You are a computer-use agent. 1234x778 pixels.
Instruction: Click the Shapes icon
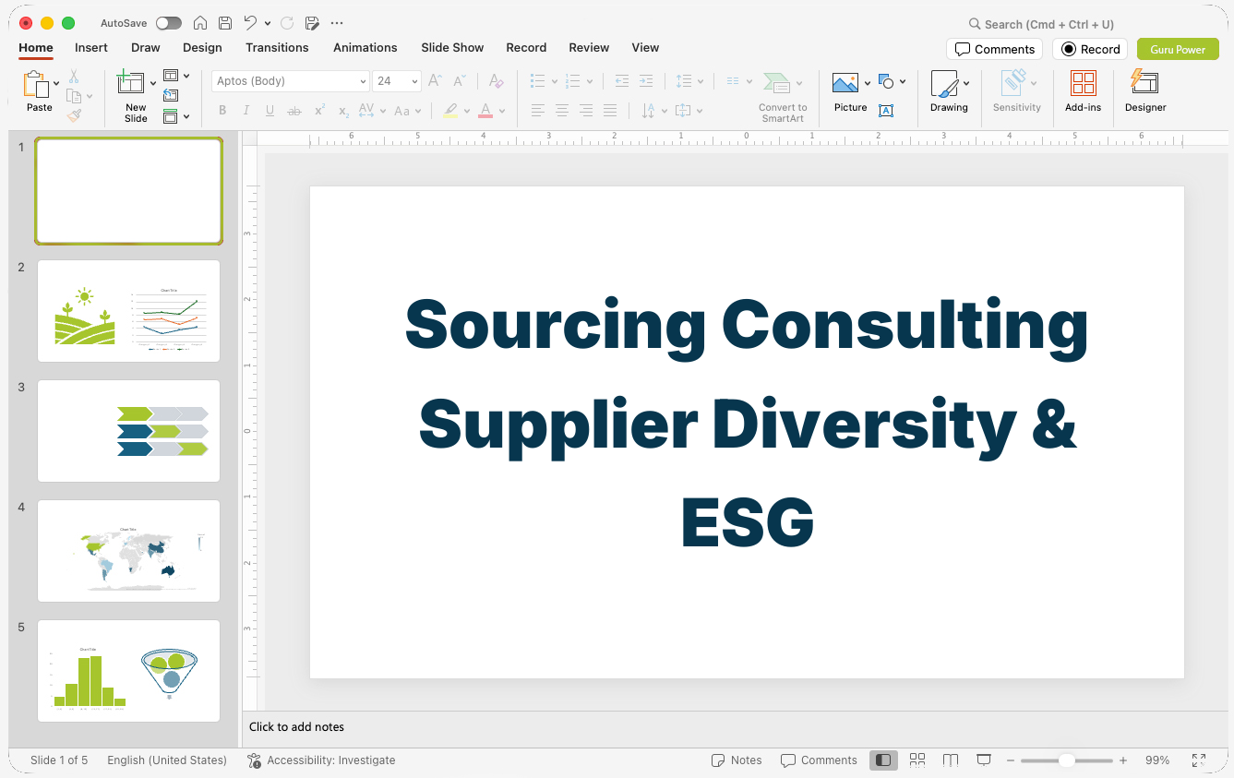click(x=886, y=81)
